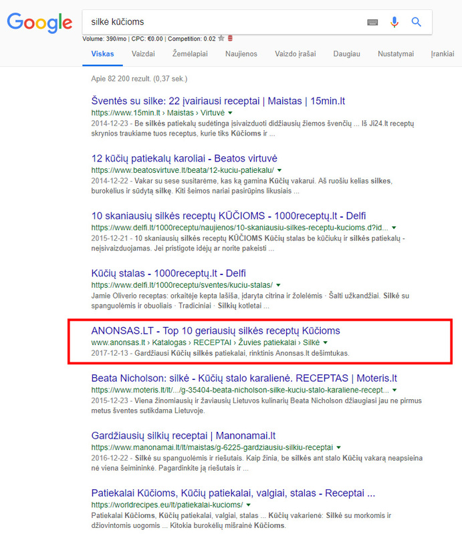Open 'Patiekalai Kūčioms, Kūčių patiekalai' result
The width and height of the screenshot is (462, 534).
(233, 493)
